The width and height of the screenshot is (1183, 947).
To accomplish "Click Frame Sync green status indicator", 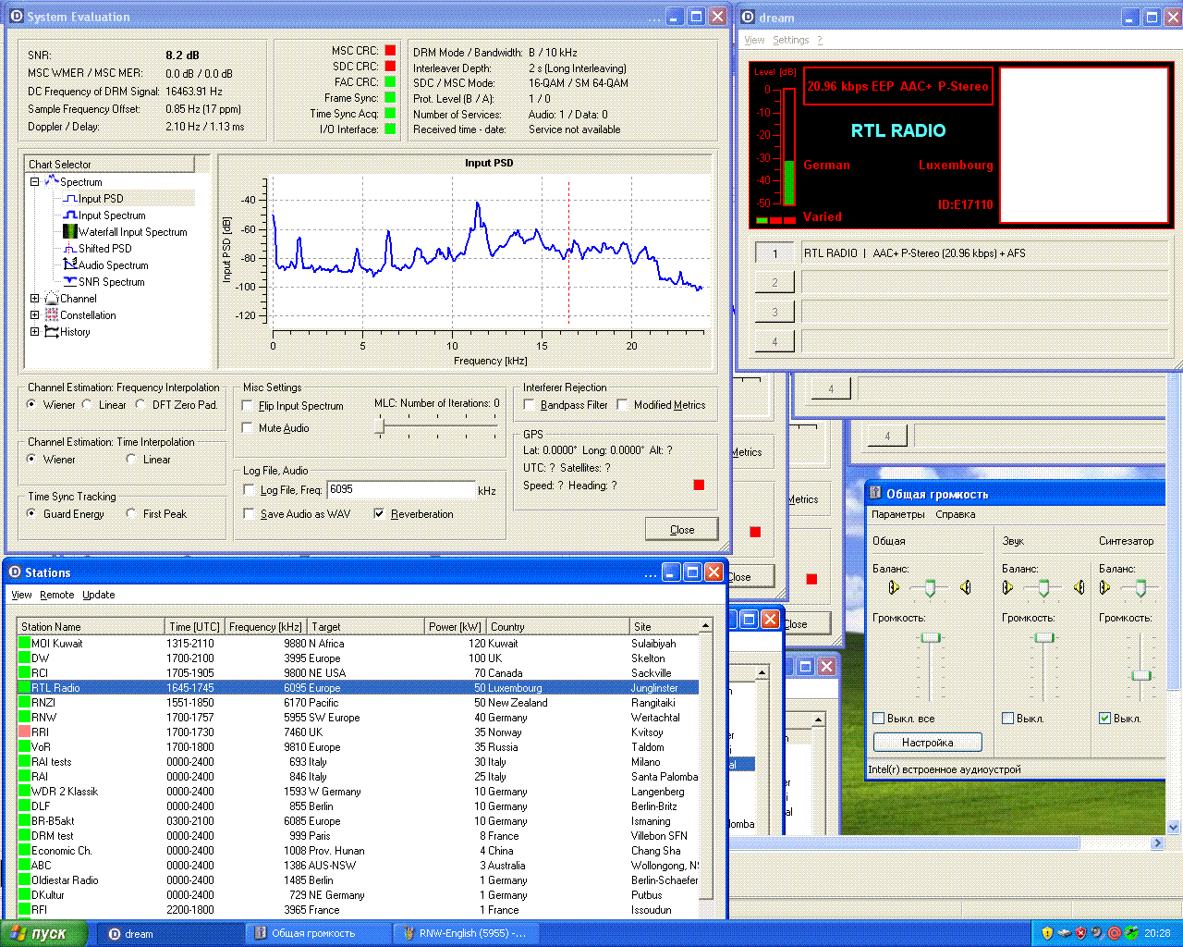I will click(x=390, y=98).
